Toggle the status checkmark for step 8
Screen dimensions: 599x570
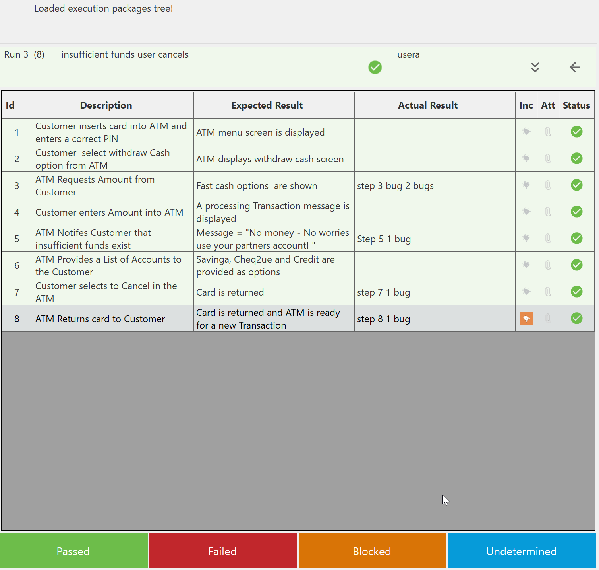coord(576,318)
